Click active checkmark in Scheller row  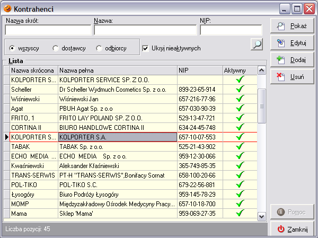[240, 89]
